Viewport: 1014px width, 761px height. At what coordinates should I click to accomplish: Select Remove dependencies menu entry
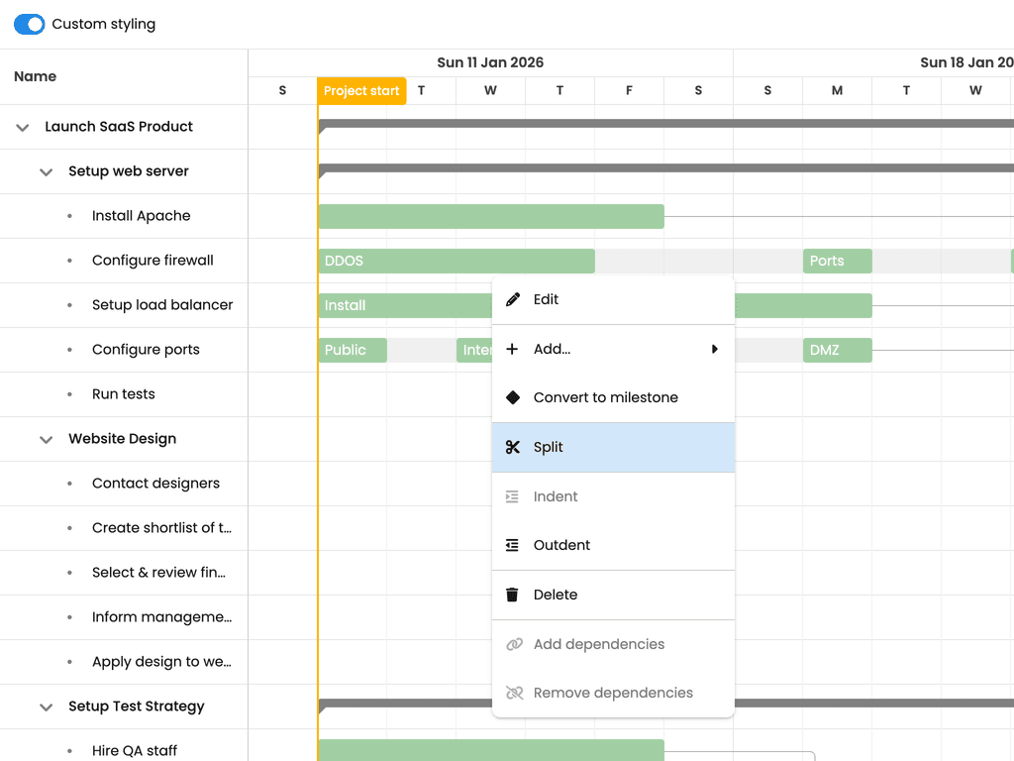coord(613,693)
